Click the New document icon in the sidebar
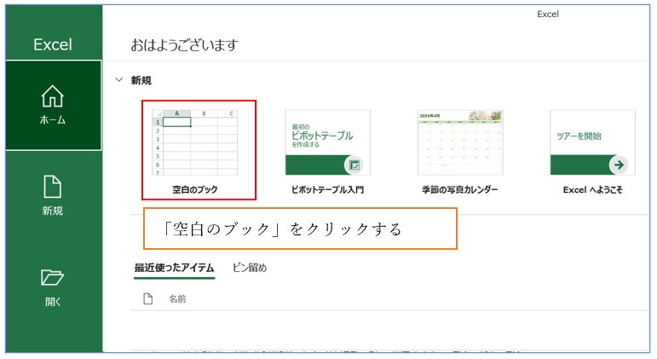This screenshot has width=657, height=359. [53, 186]
